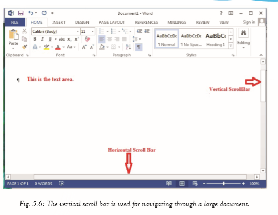Toggle Superscript formatting
The width and height of the screenshot is (278, 215).
(77, 39)
